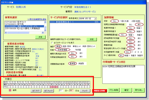
Task: Choose 加算Ⅰ for 看護体制加算Ⅰ
Action: coord(139,28)
